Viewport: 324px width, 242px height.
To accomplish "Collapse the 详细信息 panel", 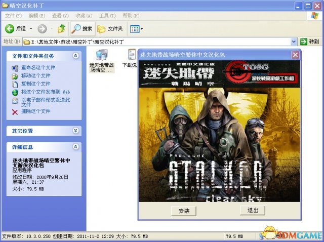I will pyautogui.click(x=75, y=147).
